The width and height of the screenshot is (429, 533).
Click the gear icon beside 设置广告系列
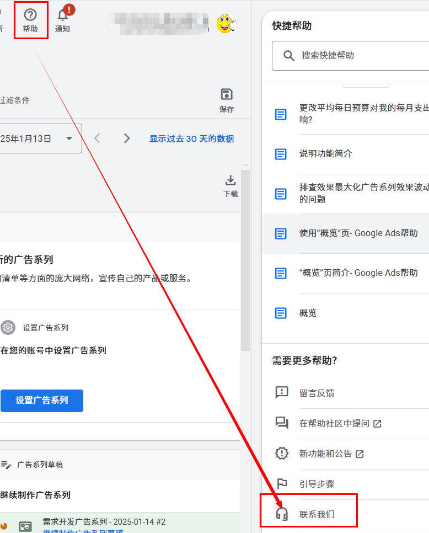pos(8,328)
